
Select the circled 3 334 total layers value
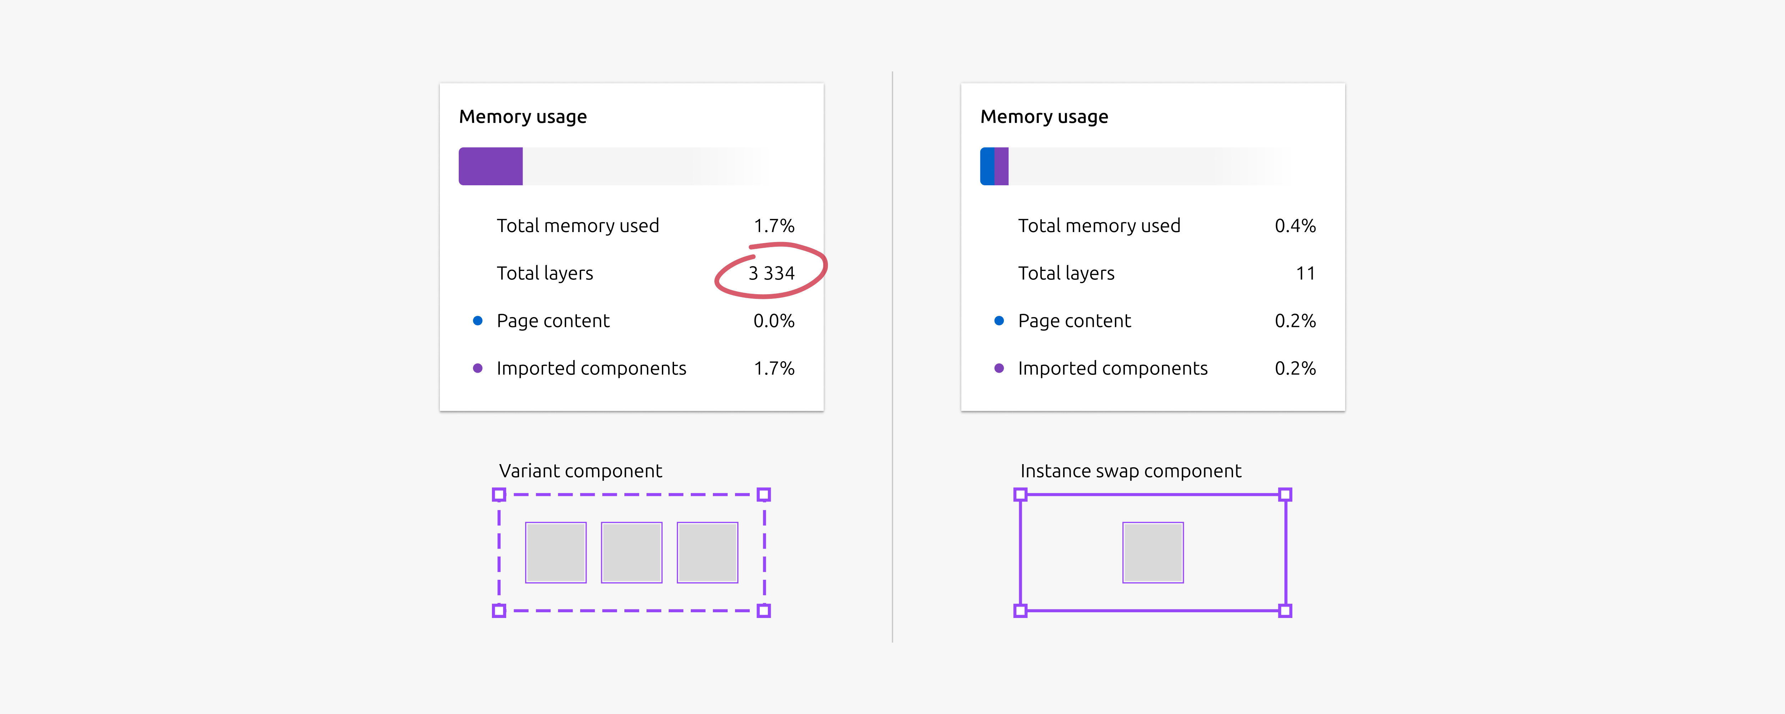[771, 273]
